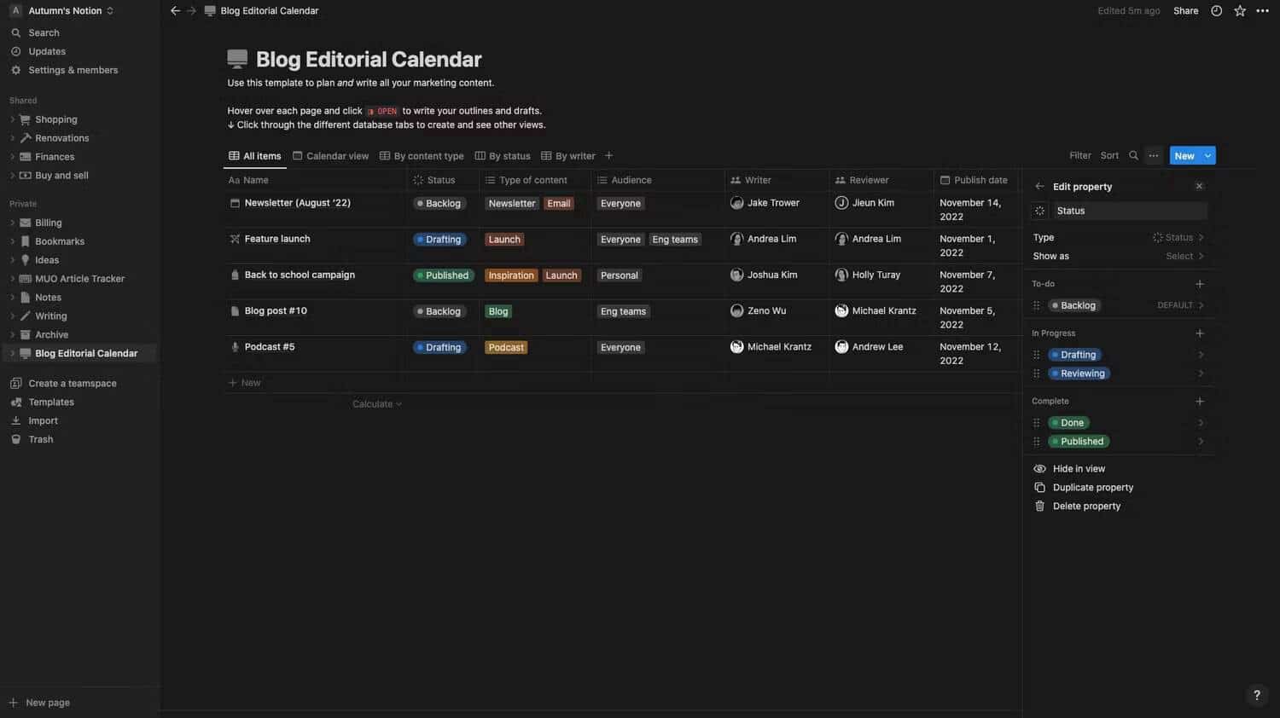The width and height of the screenshot is (1280, 718).
Task: Expand the Calculate dropdown below the table
Action: [x=376, y=404]
